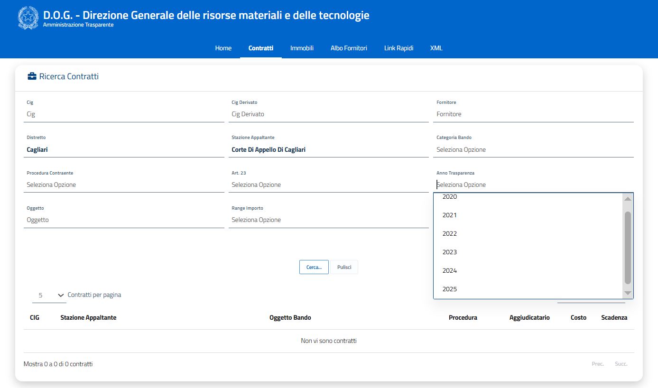Go to the Home tab

(x=223, y=48)
